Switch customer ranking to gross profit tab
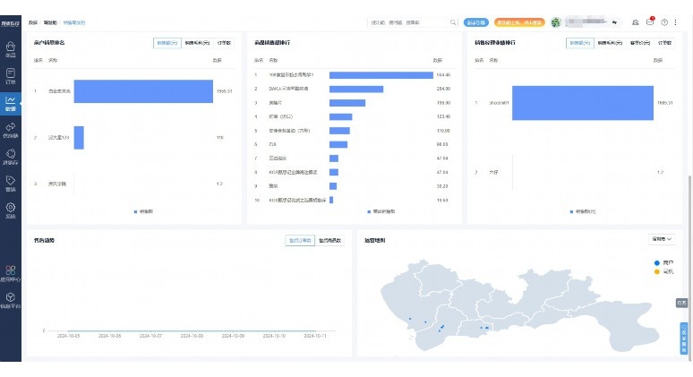The image size is (693, 377). click(x=197, y=43)
